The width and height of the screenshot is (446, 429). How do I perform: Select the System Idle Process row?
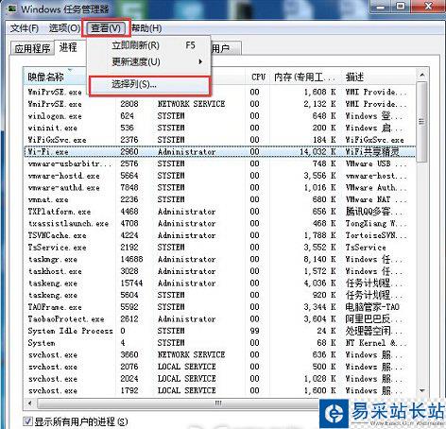coord(219,331)
